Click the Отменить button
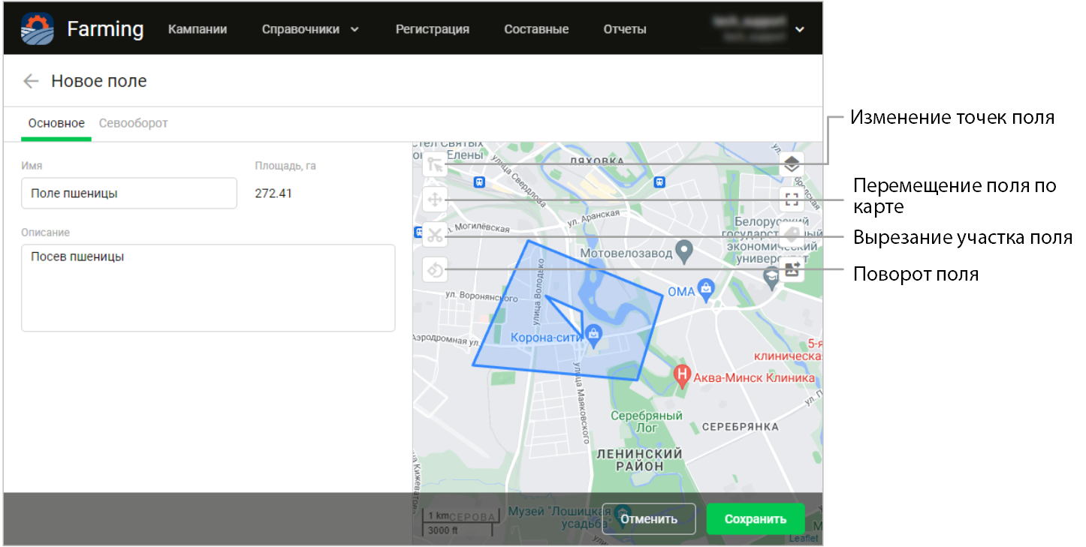 [x=649, y=518]
